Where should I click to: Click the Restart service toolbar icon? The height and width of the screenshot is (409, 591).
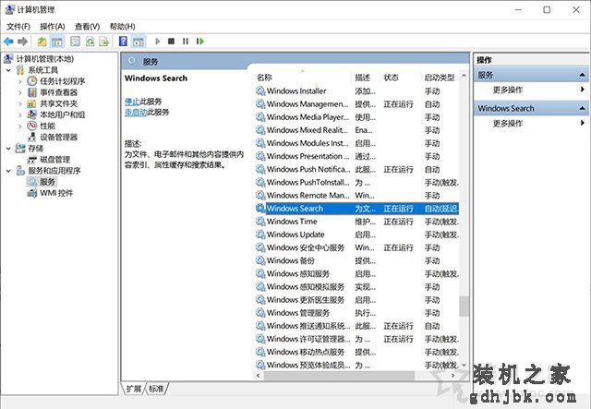(199, 42)
